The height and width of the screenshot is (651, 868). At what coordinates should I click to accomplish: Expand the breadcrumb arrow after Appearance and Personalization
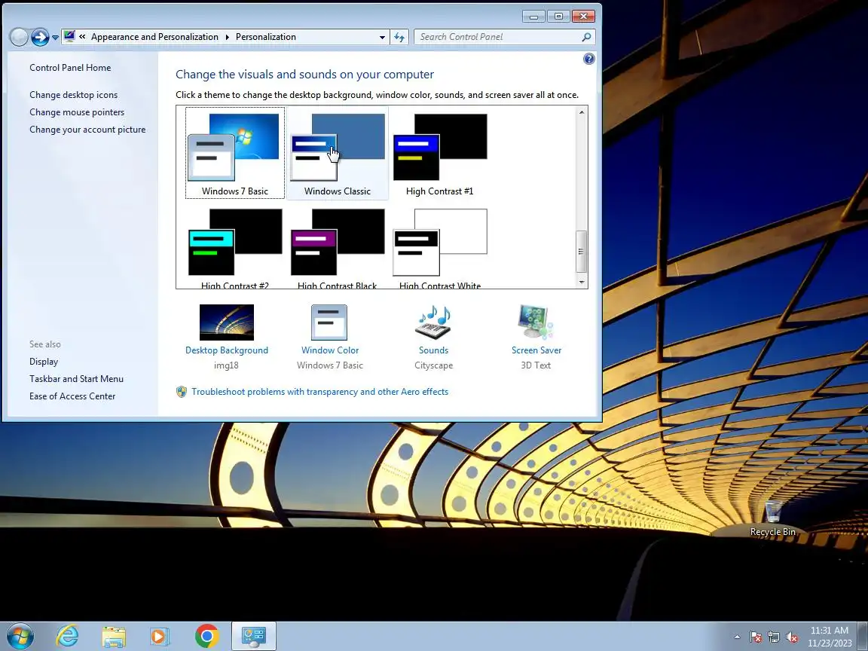[227, 37]
